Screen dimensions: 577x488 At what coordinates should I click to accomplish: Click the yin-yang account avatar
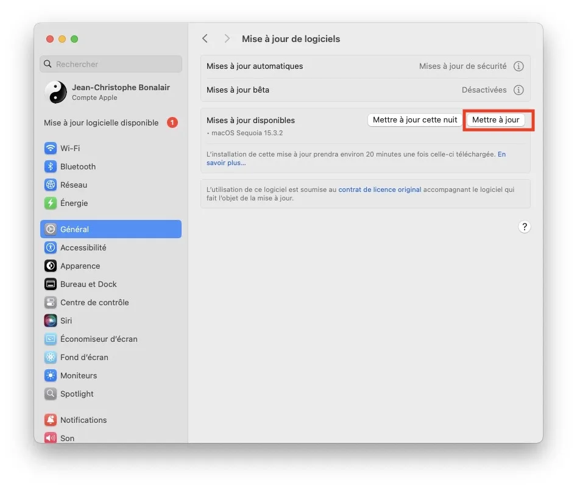point(55,92)
